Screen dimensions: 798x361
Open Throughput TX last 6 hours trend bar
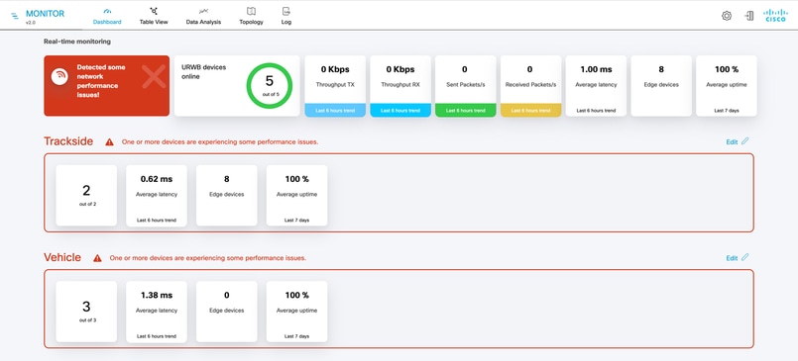tap(335, 110)
